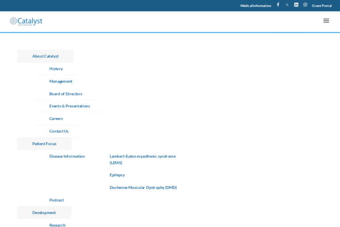This screenshot has width=340, height=227.
Task: Click the Medical Information link
Action: pos(255,6)
